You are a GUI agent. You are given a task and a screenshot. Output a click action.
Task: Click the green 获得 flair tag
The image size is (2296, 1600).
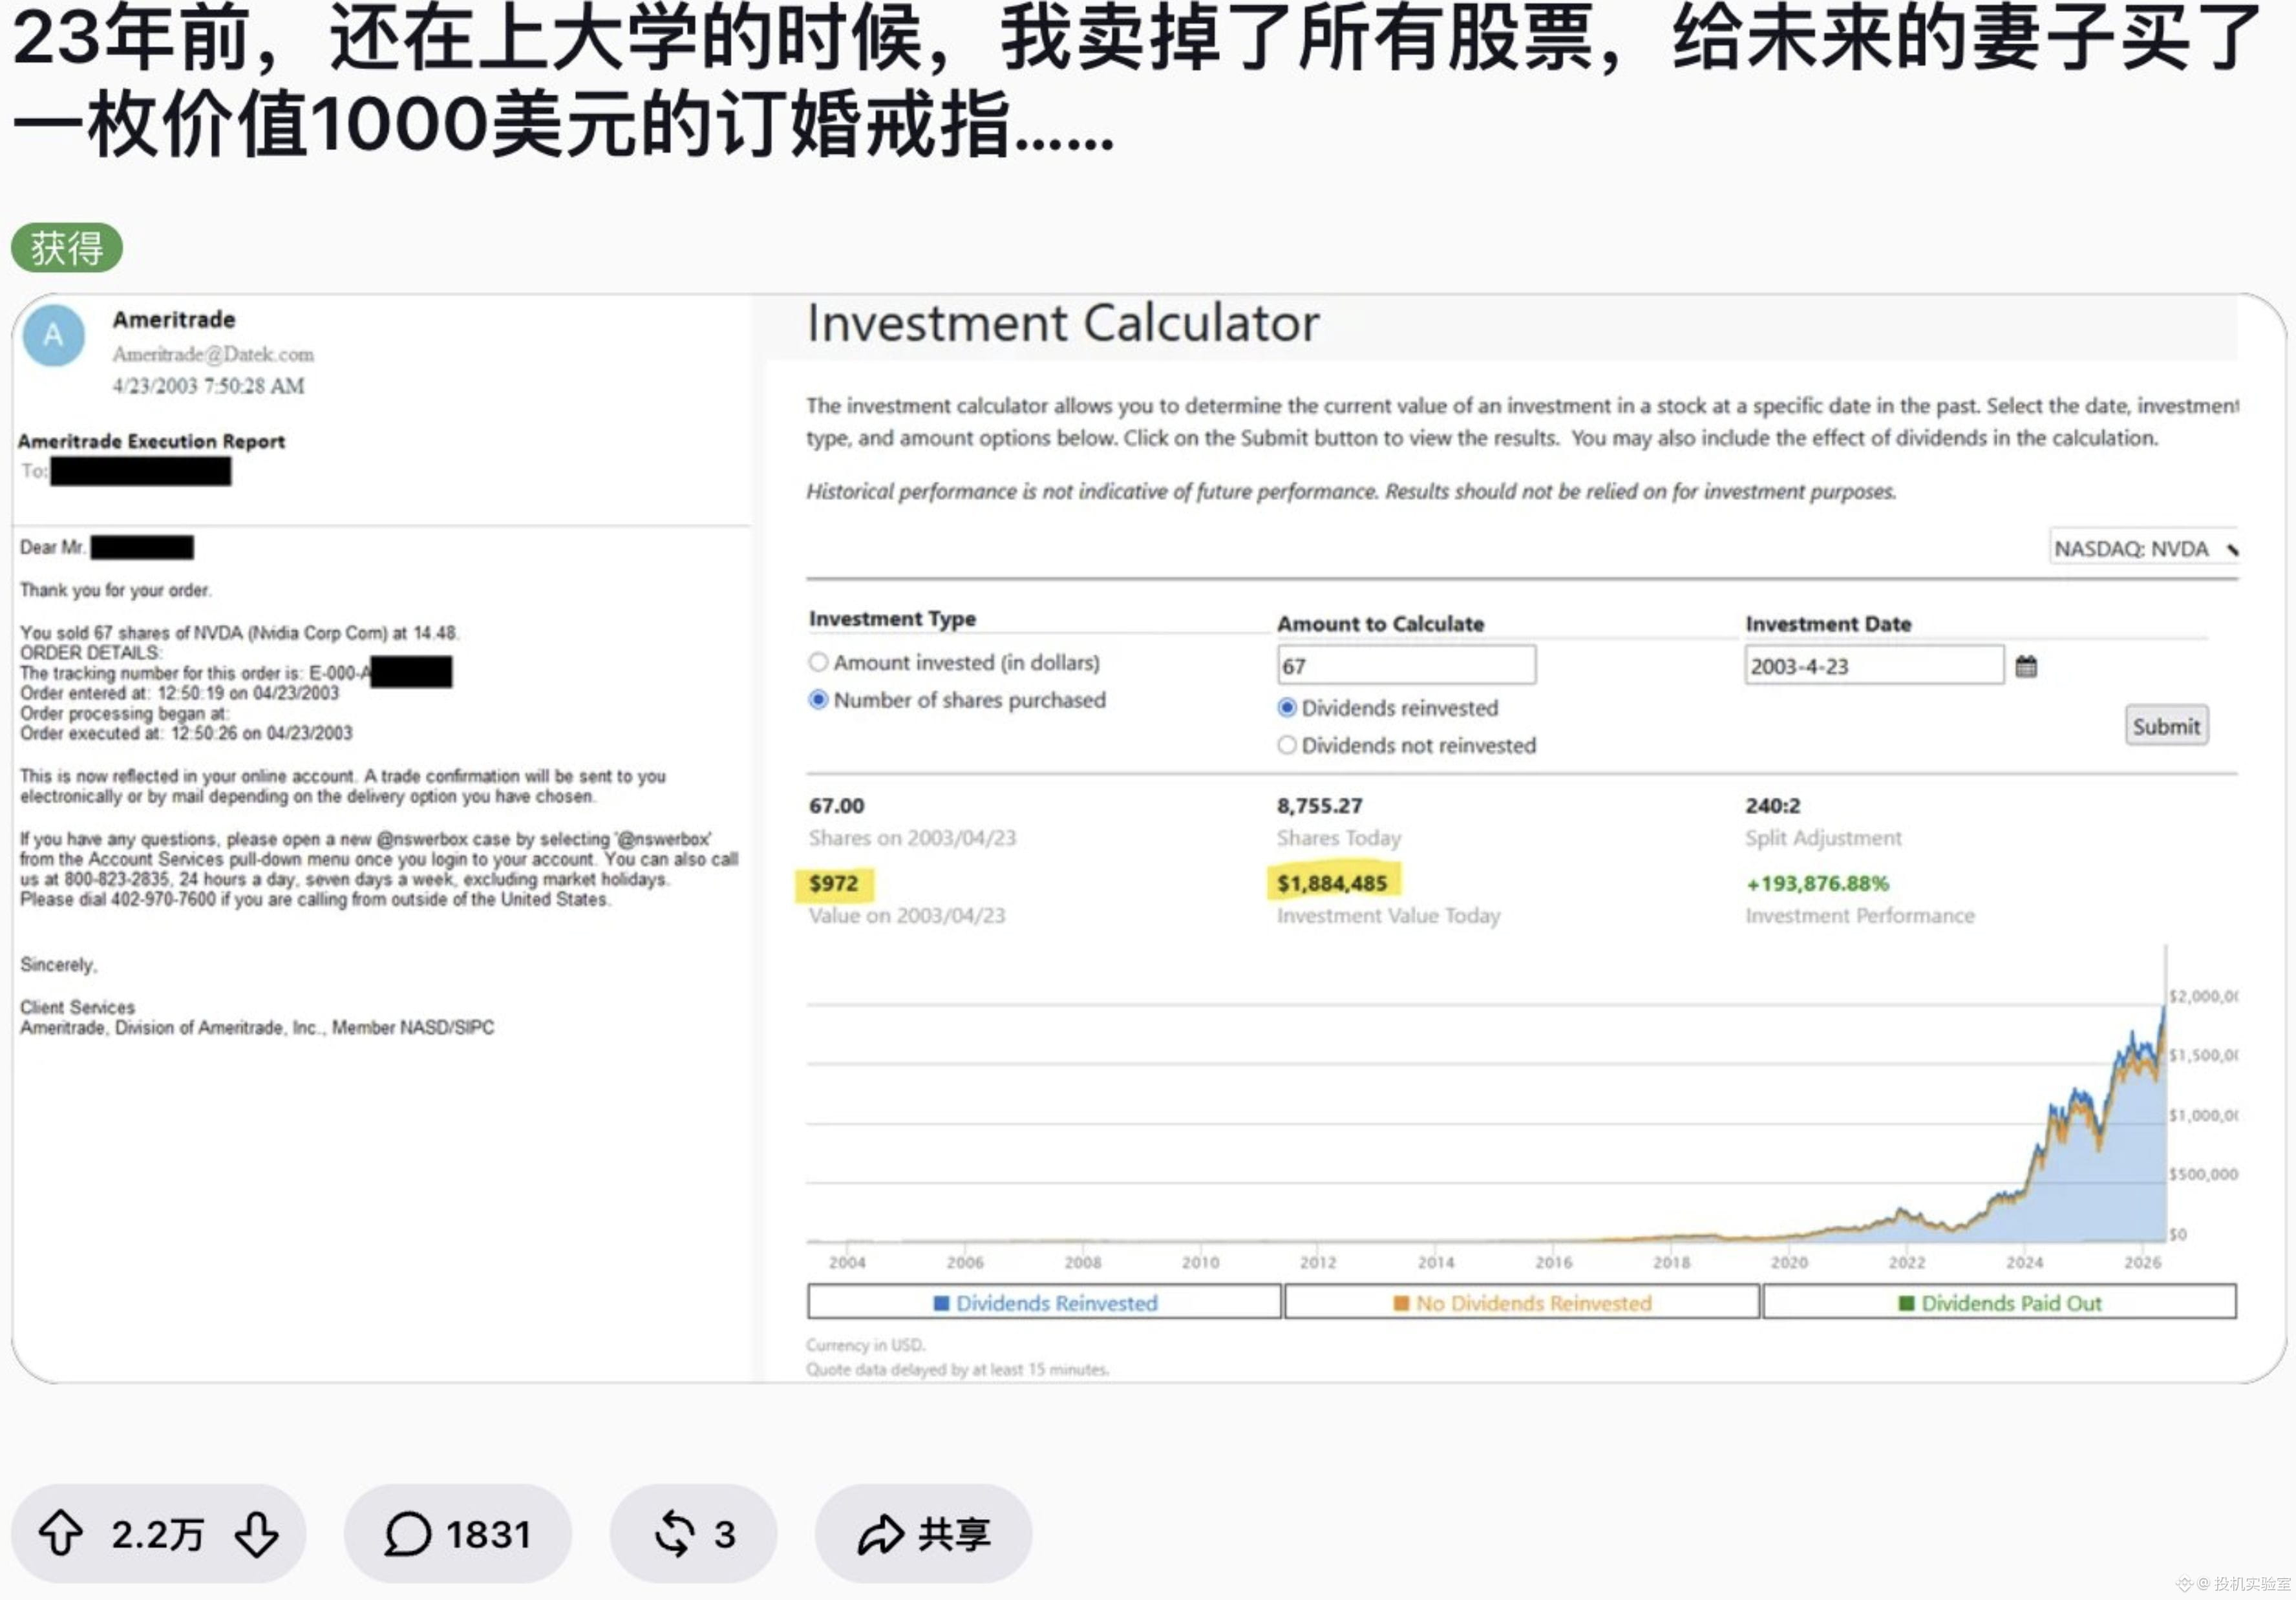[67, 247]
